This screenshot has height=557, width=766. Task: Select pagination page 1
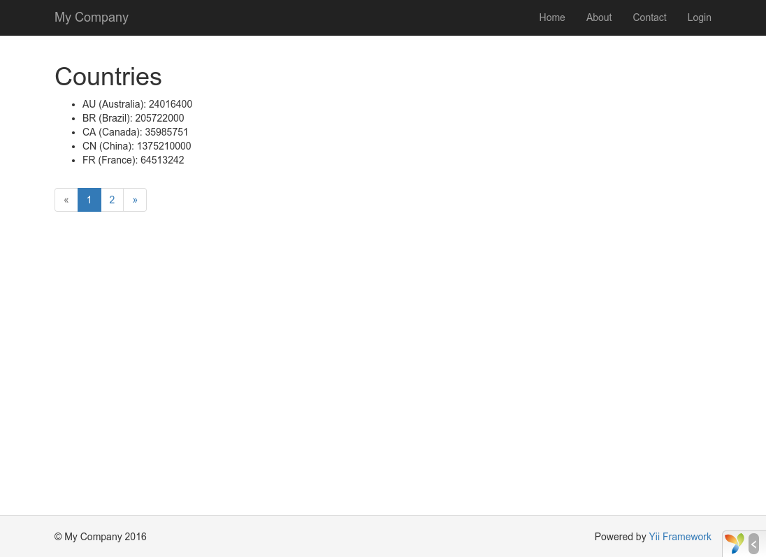click(x=89, y=200)
